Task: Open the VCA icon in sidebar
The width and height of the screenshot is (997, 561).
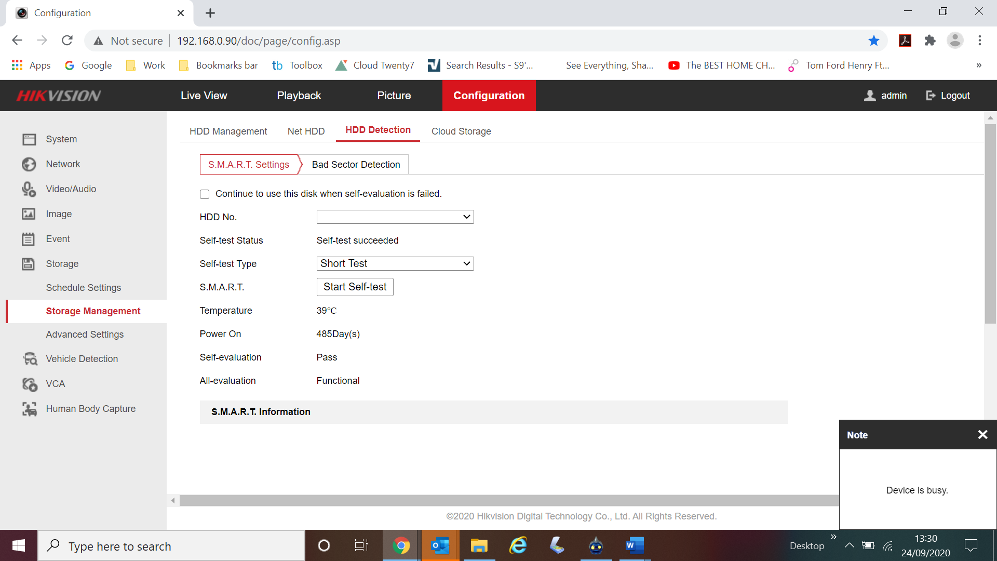Action: pyautogui.click(x=30, y=384)
